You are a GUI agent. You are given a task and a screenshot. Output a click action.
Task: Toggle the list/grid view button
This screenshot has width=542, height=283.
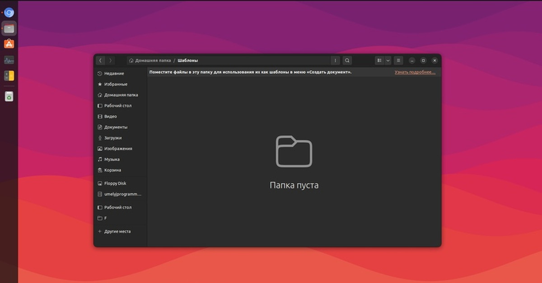pyautogui.click(x=379, y=60)
